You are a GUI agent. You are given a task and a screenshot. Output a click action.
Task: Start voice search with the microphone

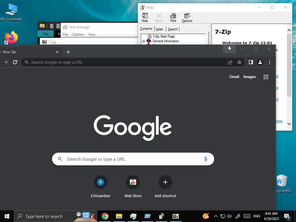pyautogui.click(x=206, y=159)
